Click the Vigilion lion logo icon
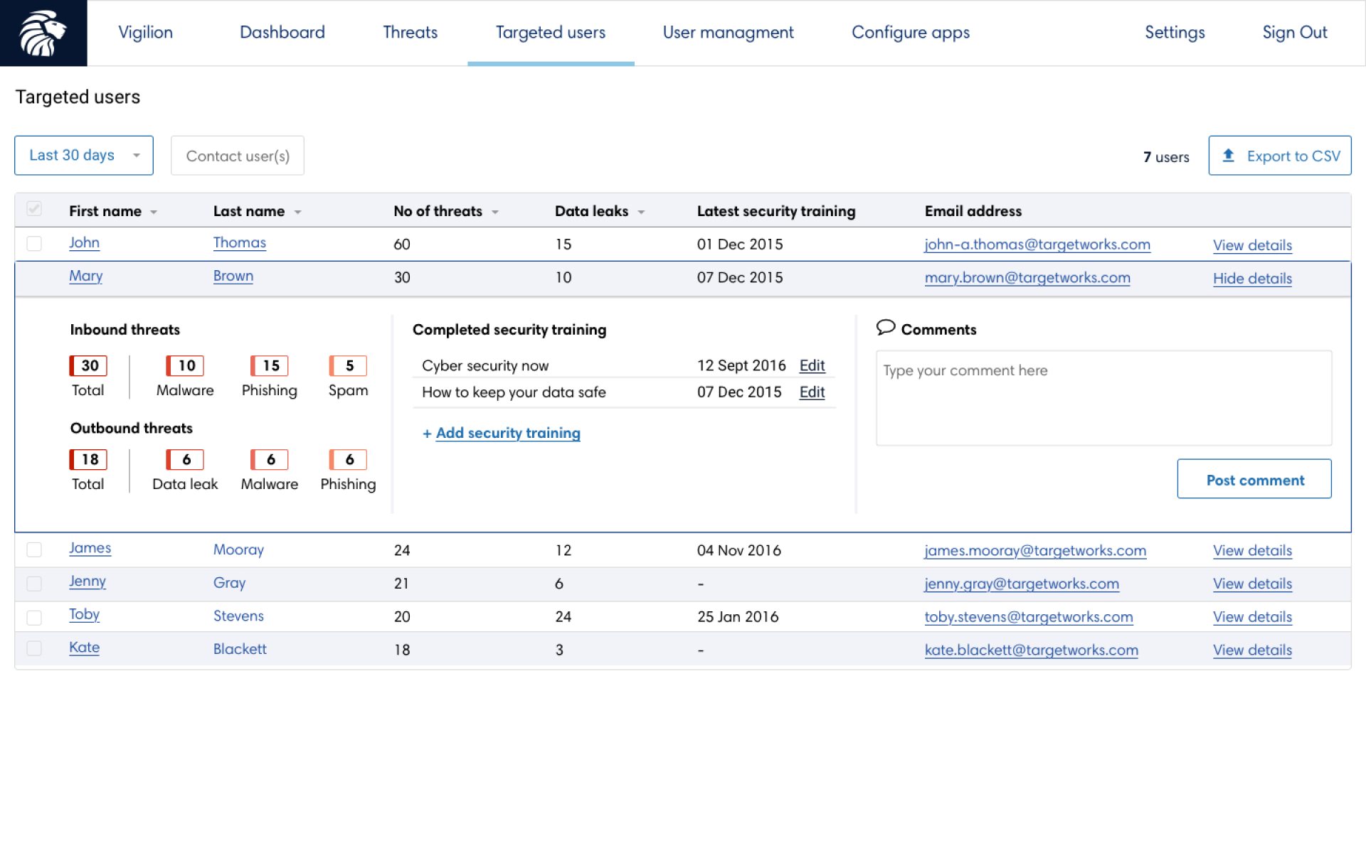The height and width of the screenshot is (853, 1366). [x=43, y=33]
